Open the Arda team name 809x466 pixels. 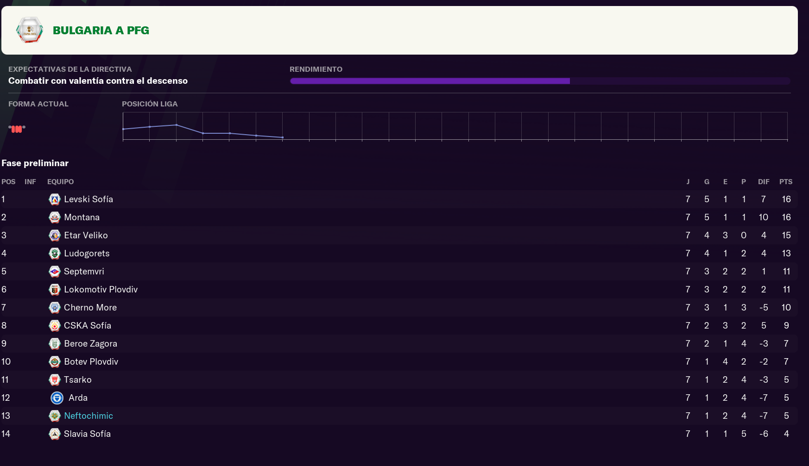point(78,398)
